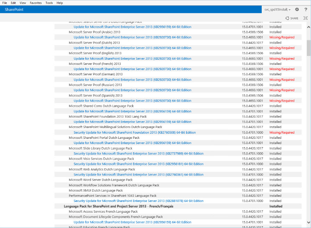
Task: Open KB2920730 update link under Server Proof (Arabic)
Action: pyautogui.click(x=133, y=37)
